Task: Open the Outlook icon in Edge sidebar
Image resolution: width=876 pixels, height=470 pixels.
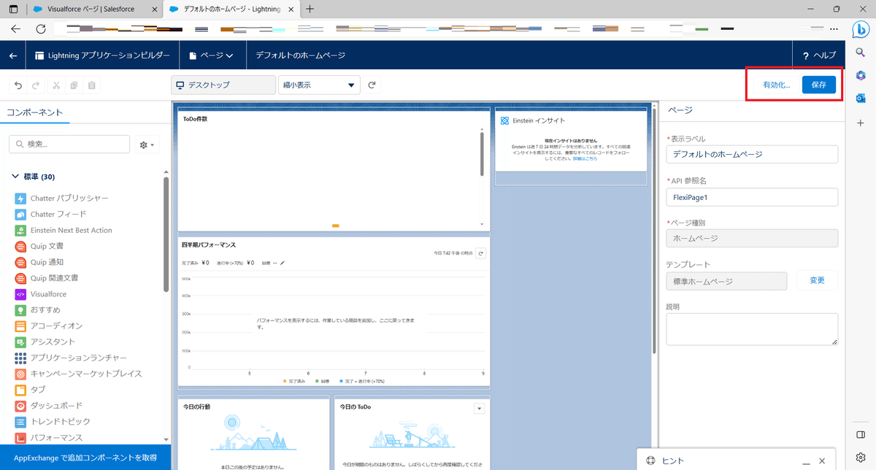Action: click(x=861, y=99)
